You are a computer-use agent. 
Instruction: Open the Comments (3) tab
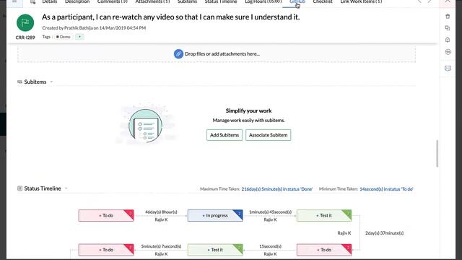coord(113,1)
